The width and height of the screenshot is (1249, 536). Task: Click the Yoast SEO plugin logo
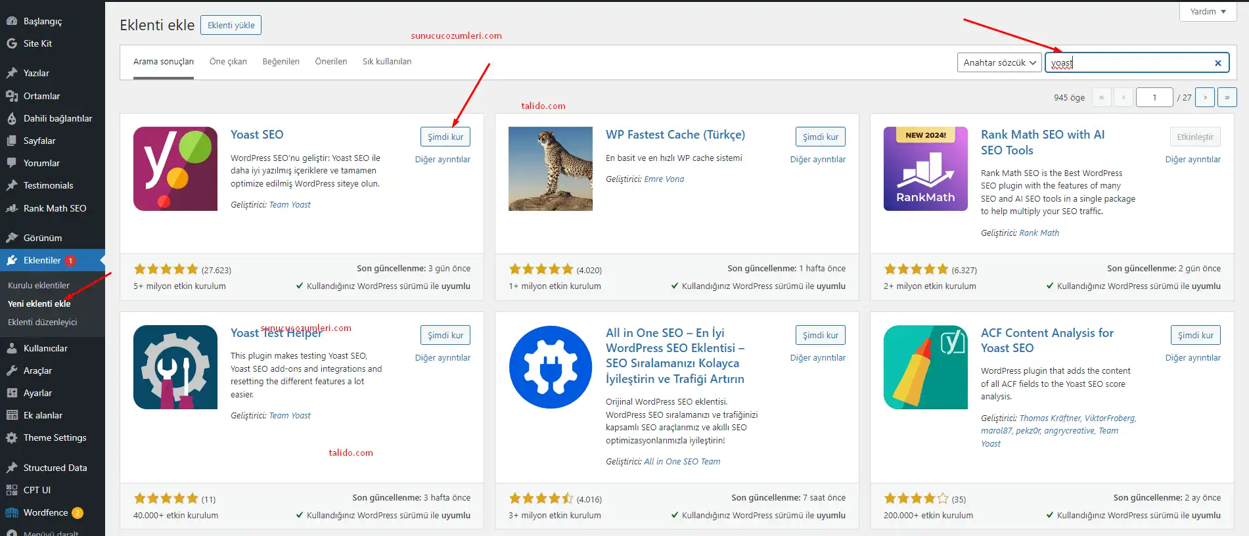(175, 169)
